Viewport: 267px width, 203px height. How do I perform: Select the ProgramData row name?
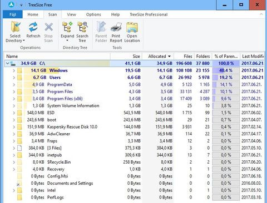(60, 85)
